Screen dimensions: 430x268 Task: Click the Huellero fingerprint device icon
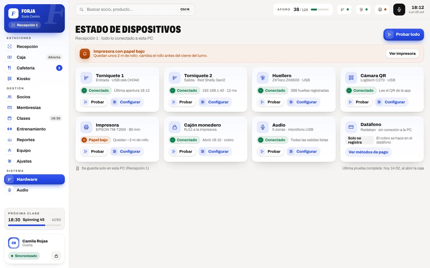pos(263,78)
